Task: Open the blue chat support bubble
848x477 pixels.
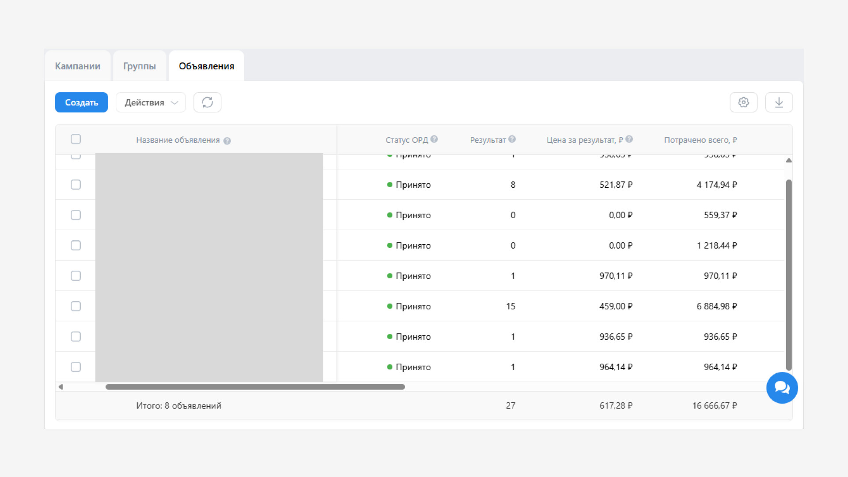Action: pos(782,388)
